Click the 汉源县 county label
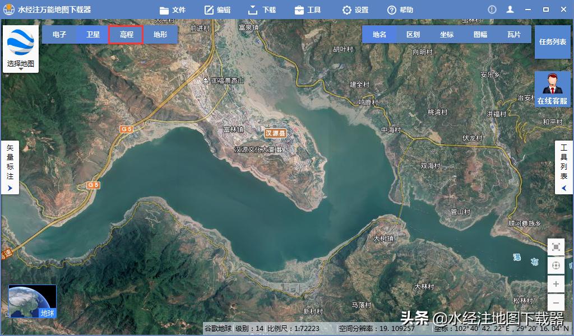 coord(275,133)
